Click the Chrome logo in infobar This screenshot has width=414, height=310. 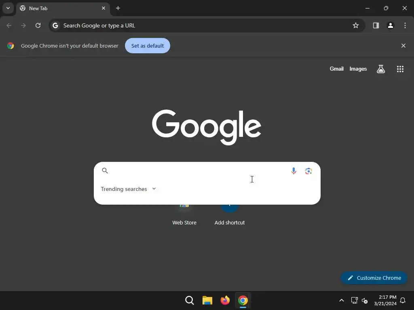[11, 46]
